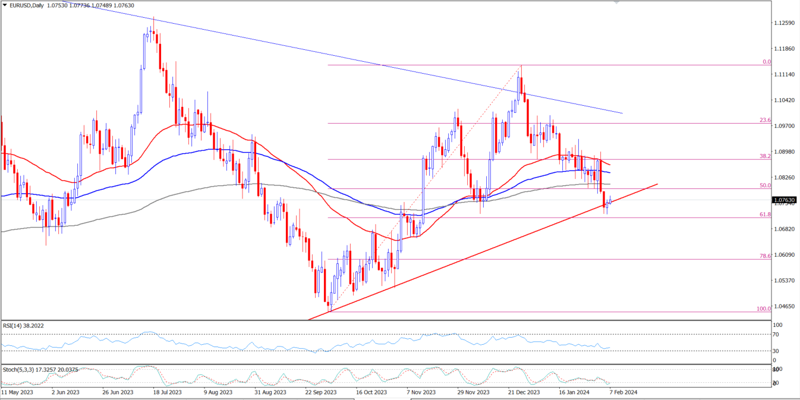
Task: Click the 11 May 2023 date label
Action: pyautogui.click(x=18, y=392)
